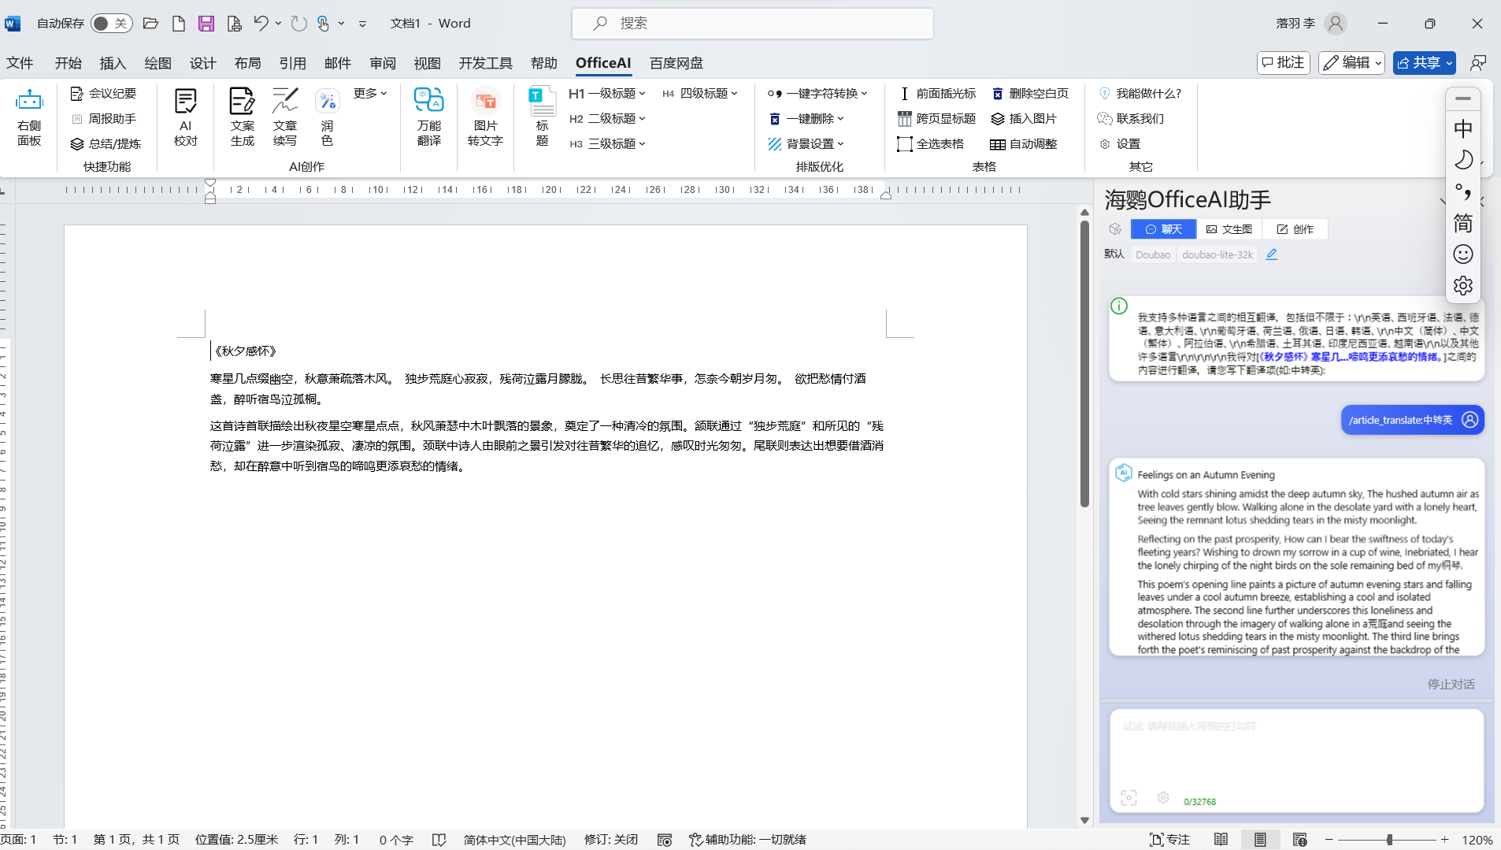Select the 创作 tab in assistant panel
The width and height of the screenshot is (1501, 850).
[x=1295, y=229]
